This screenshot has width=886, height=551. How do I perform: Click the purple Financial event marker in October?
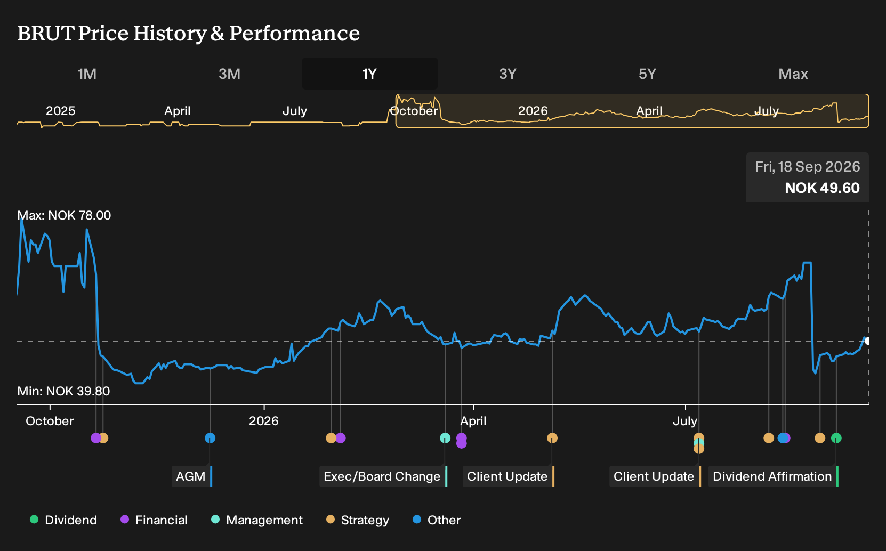coord(95,438)
